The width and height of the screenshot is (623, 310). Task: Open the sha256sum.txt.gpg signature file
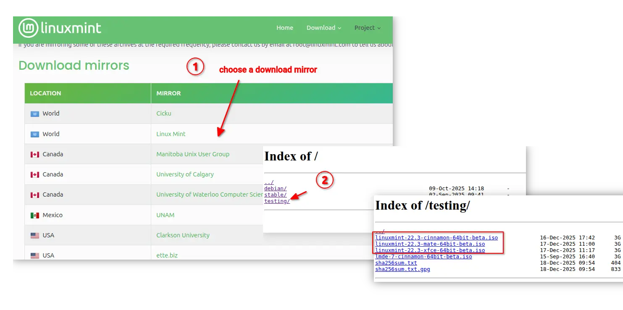click(402, 269)
